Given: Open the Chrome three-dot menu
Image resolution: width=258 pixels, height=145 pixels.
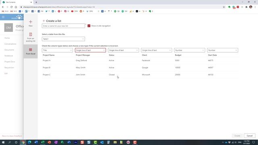Looking at the screenshot, I should [255, 7].
